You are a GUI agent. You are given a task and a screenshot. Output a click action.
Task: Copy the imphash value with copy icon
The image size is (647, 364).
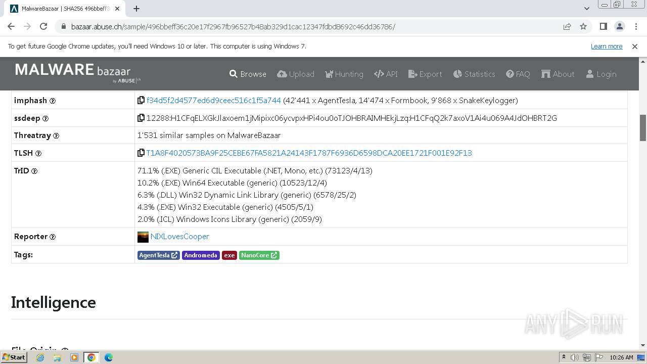click(141, 101)
